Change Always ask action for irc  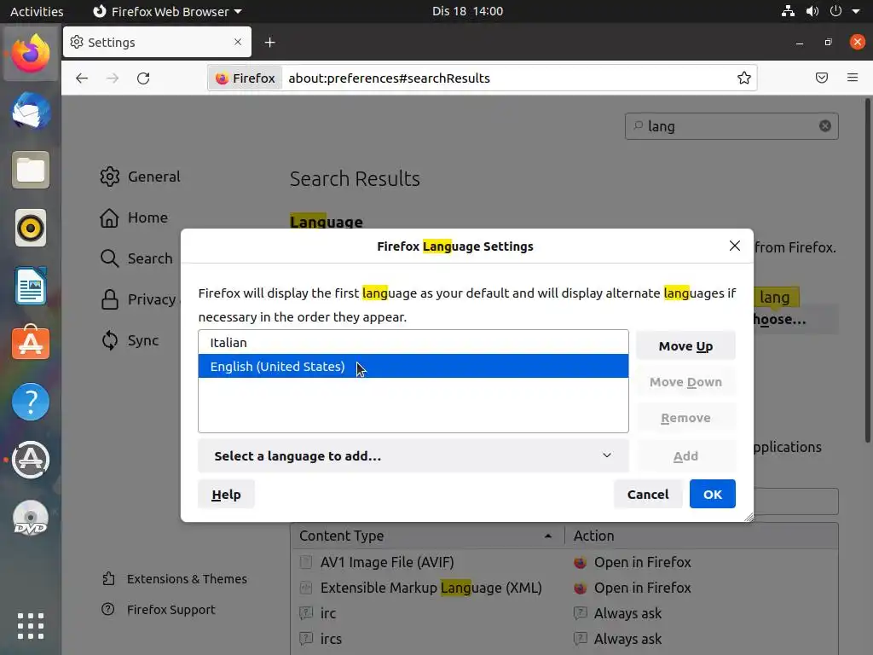coord(618,614)
